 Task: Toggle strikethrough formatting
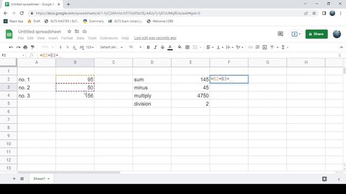coord(162,47)
